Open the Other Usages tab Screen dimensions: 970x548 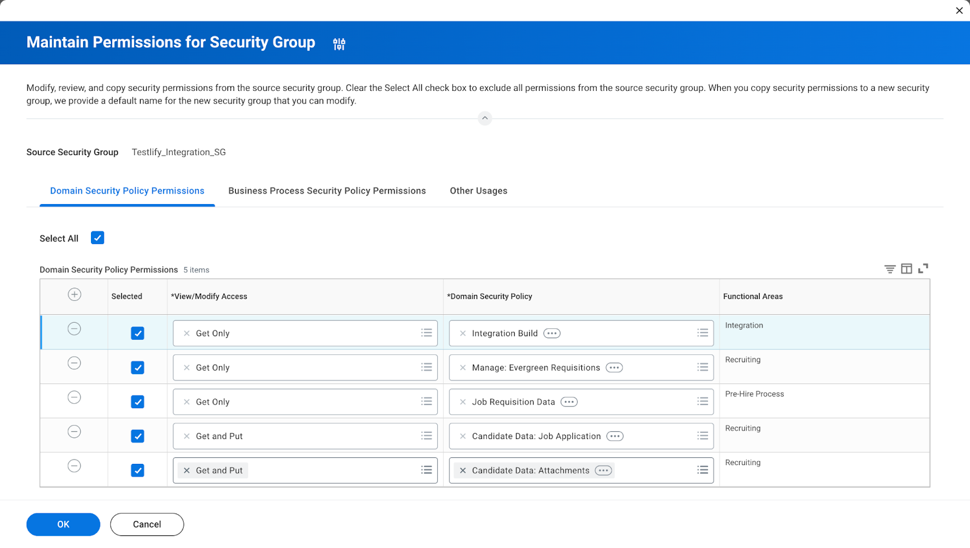478,191
